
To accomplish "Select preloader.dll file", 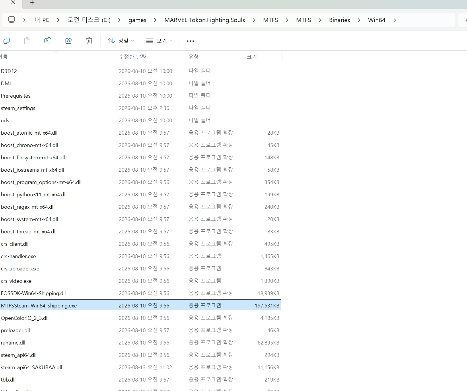I will 141,330.
